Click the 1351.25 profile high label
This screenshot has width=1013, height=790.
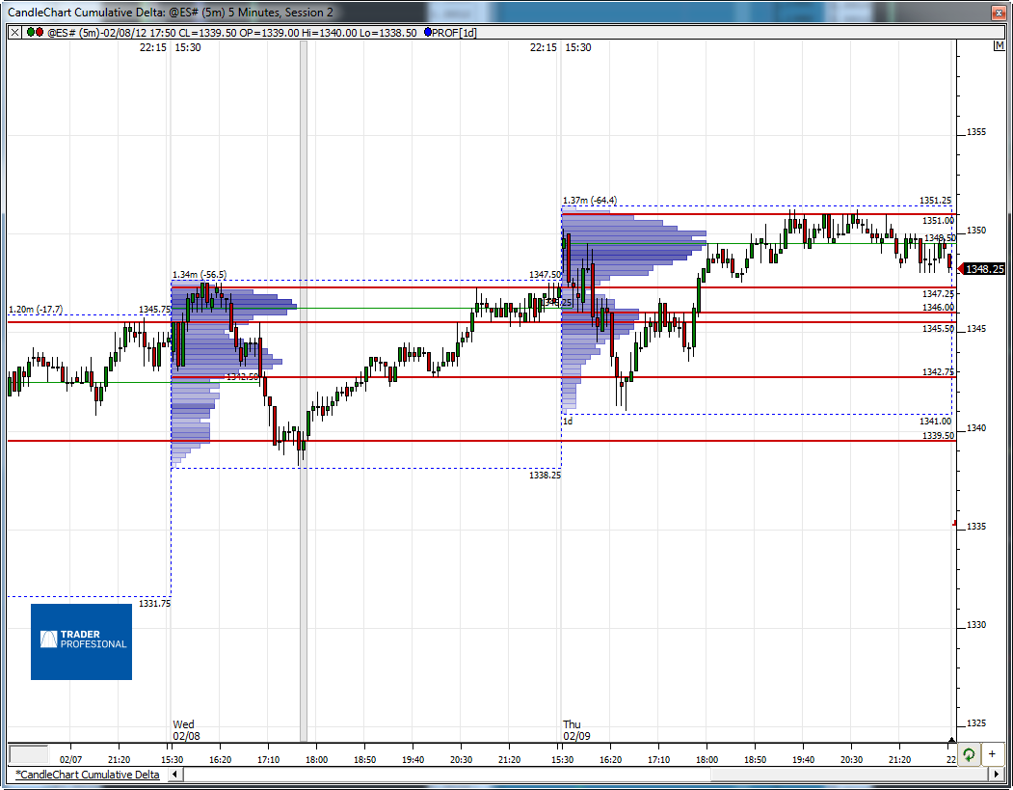pyautogui.click(x=935, y=201)
